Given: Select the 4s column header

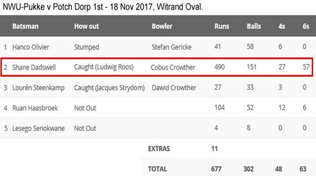Looking at the screenshot, I should (x=281, y=26).
